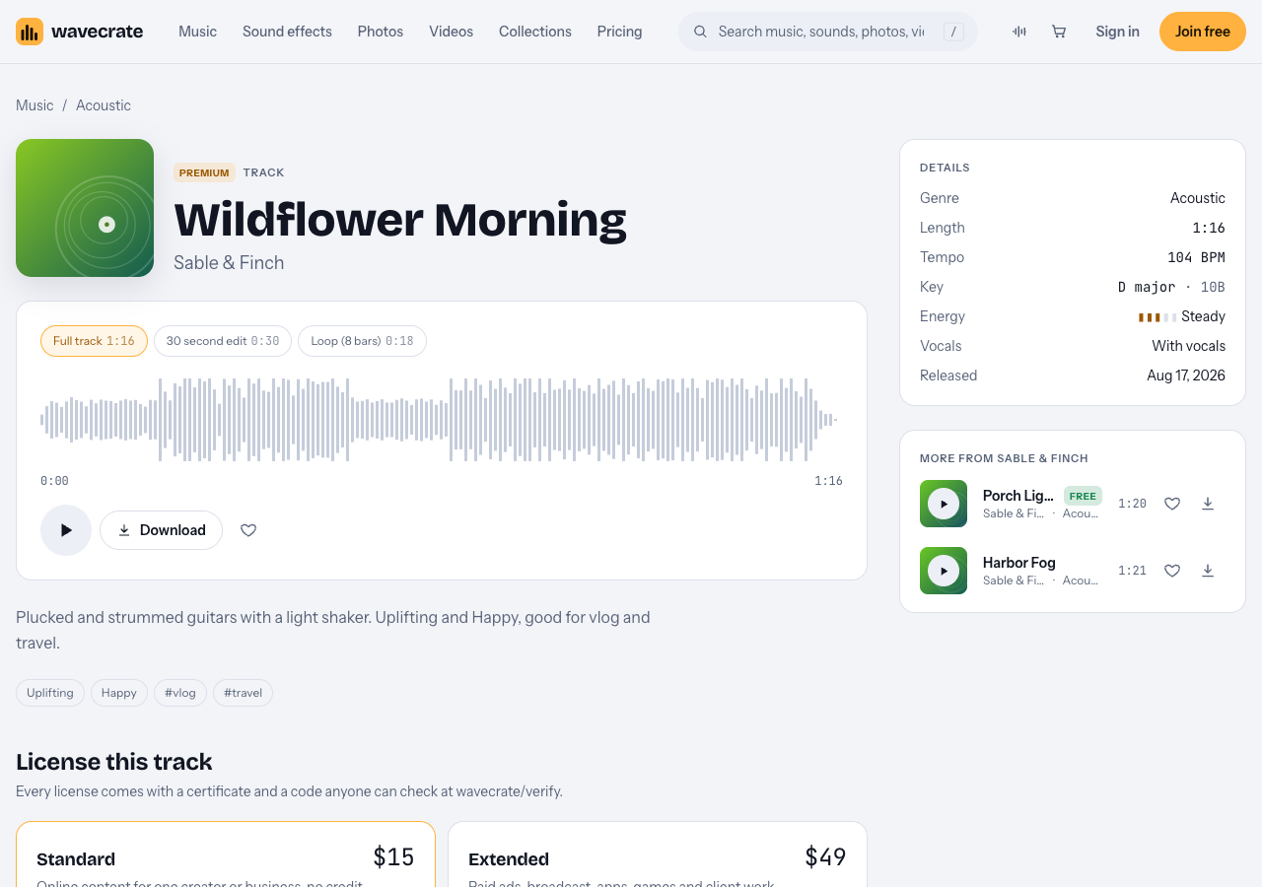Download the Wildflower Morning track
The width and height of the screenshot is (1262, 887).
pos(161,530)
